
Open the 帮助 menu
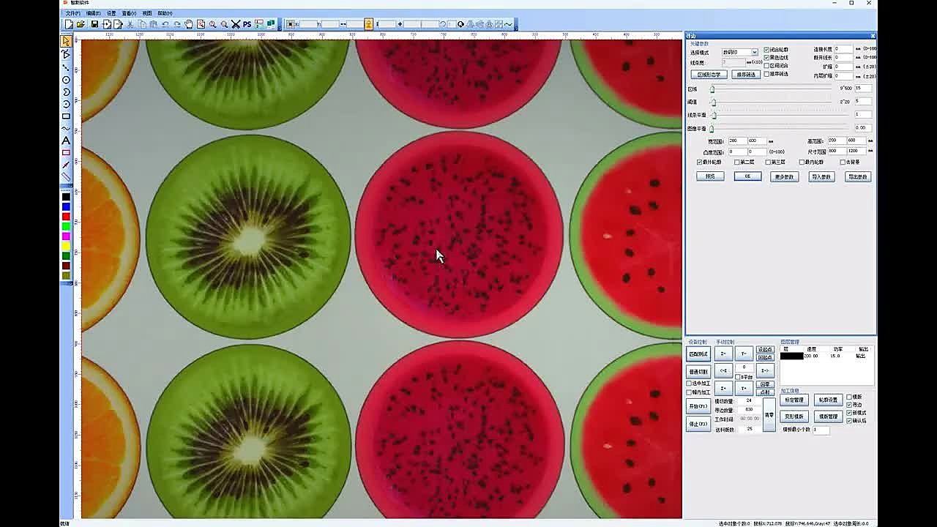(165, 13)
